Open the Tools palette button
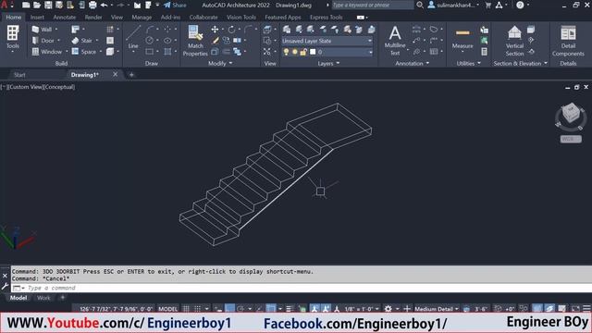592x333 pixels. (12, 38)
